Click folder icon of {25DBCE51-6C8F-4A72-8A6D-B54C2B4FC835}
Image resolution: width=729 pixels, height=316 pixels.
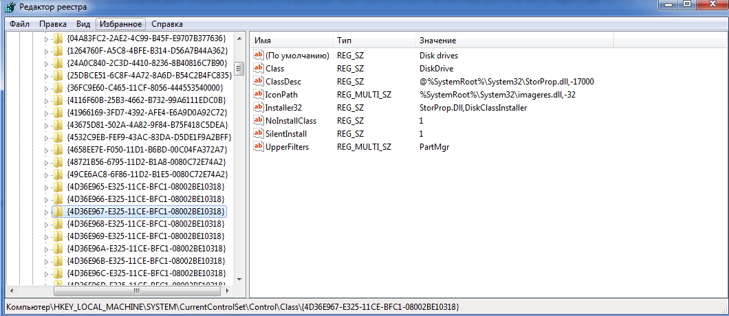pos(58,76)
